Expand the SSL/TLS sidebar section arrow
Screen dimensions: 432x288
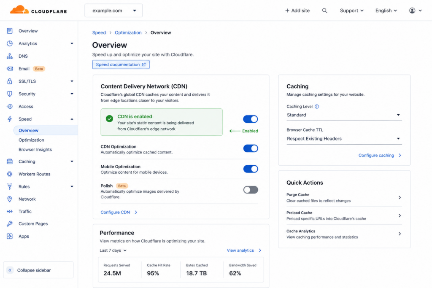(72, 81)
